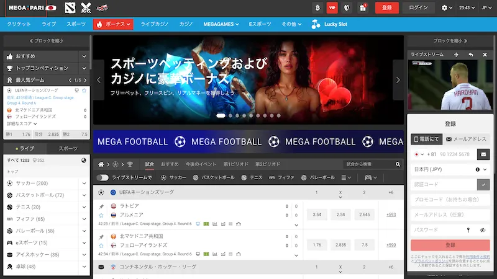Open 詳細なスコア expander
This screenshot has height=279, width=497.
22,123
